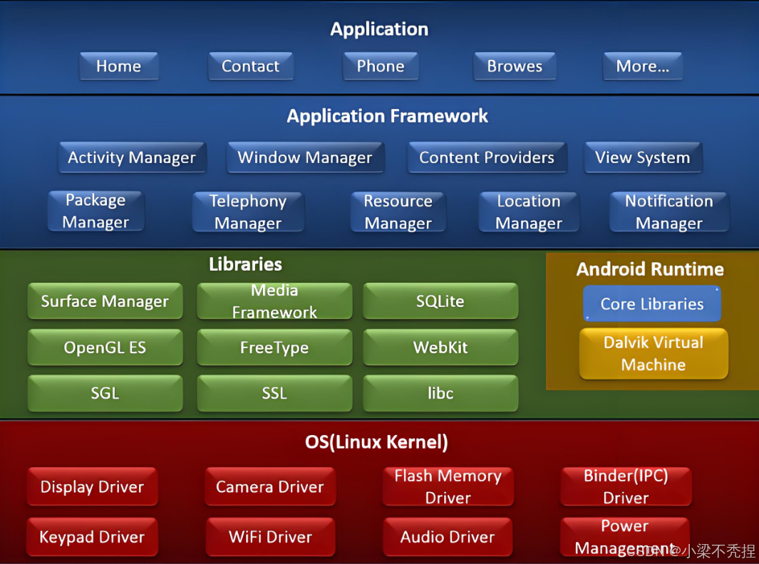Click the Content Providers block
759x564 pixels.
487,157
